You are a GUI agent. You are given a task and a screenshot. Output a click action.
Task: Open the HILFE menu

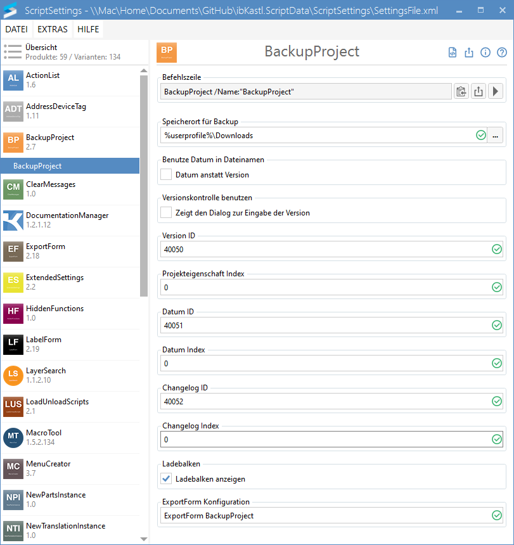(88, 29)
